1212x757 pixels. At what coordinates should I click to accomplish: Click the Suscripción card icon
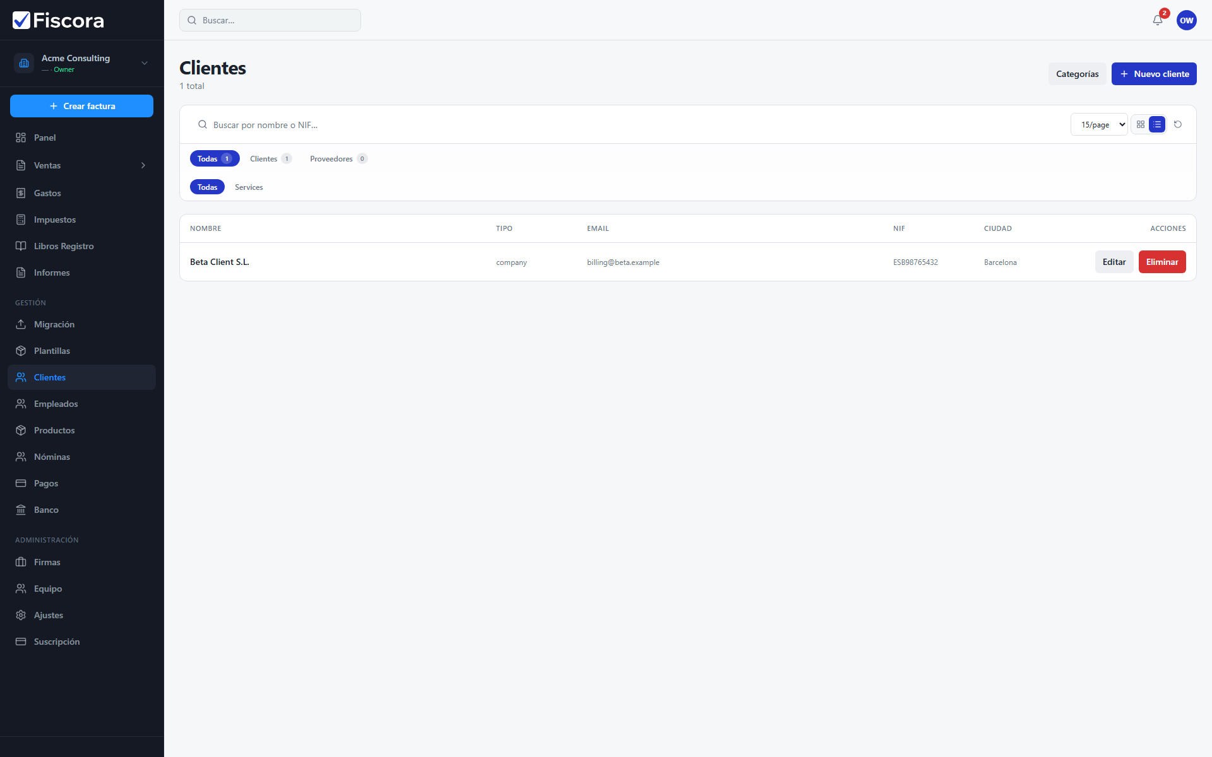coord(21,642)
